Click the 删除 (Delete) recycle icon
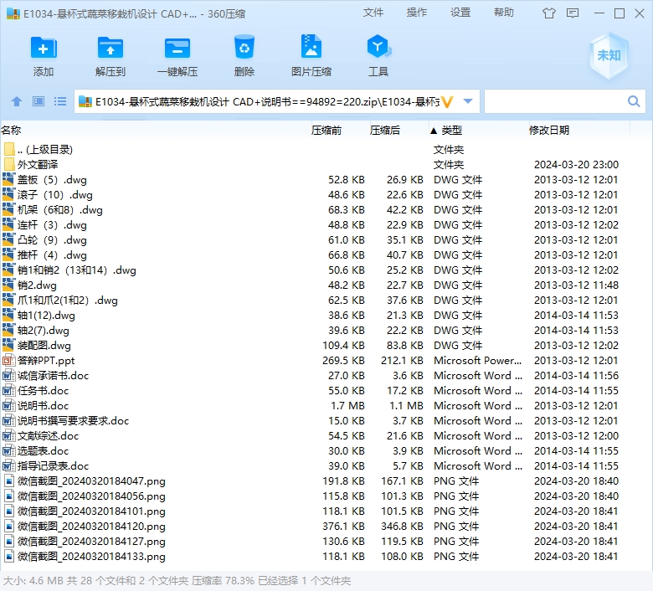 tap(244, 47)
